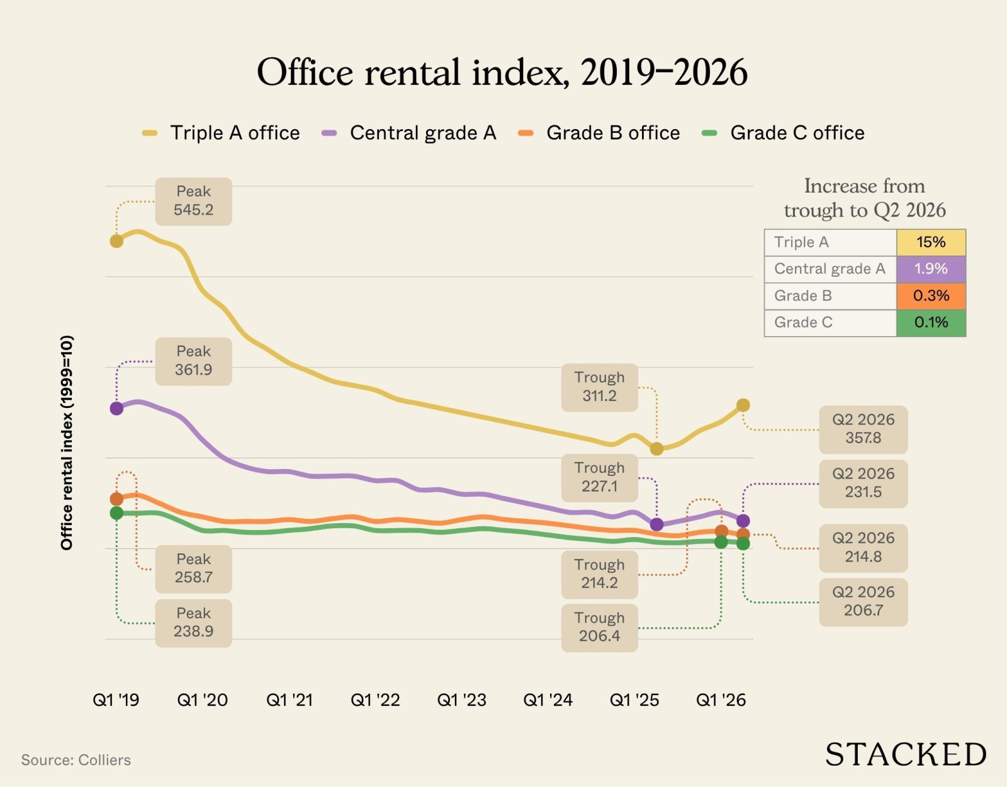Select the Trough 227.1 label
1007x787 pixels.
[599, 477]
